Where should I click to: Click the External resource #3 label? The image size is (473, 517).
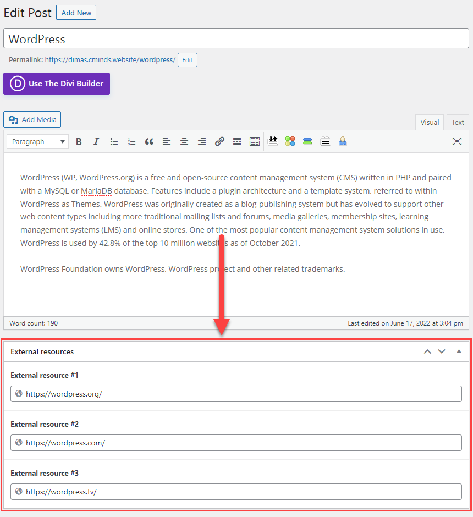click(x=45, y=473)
